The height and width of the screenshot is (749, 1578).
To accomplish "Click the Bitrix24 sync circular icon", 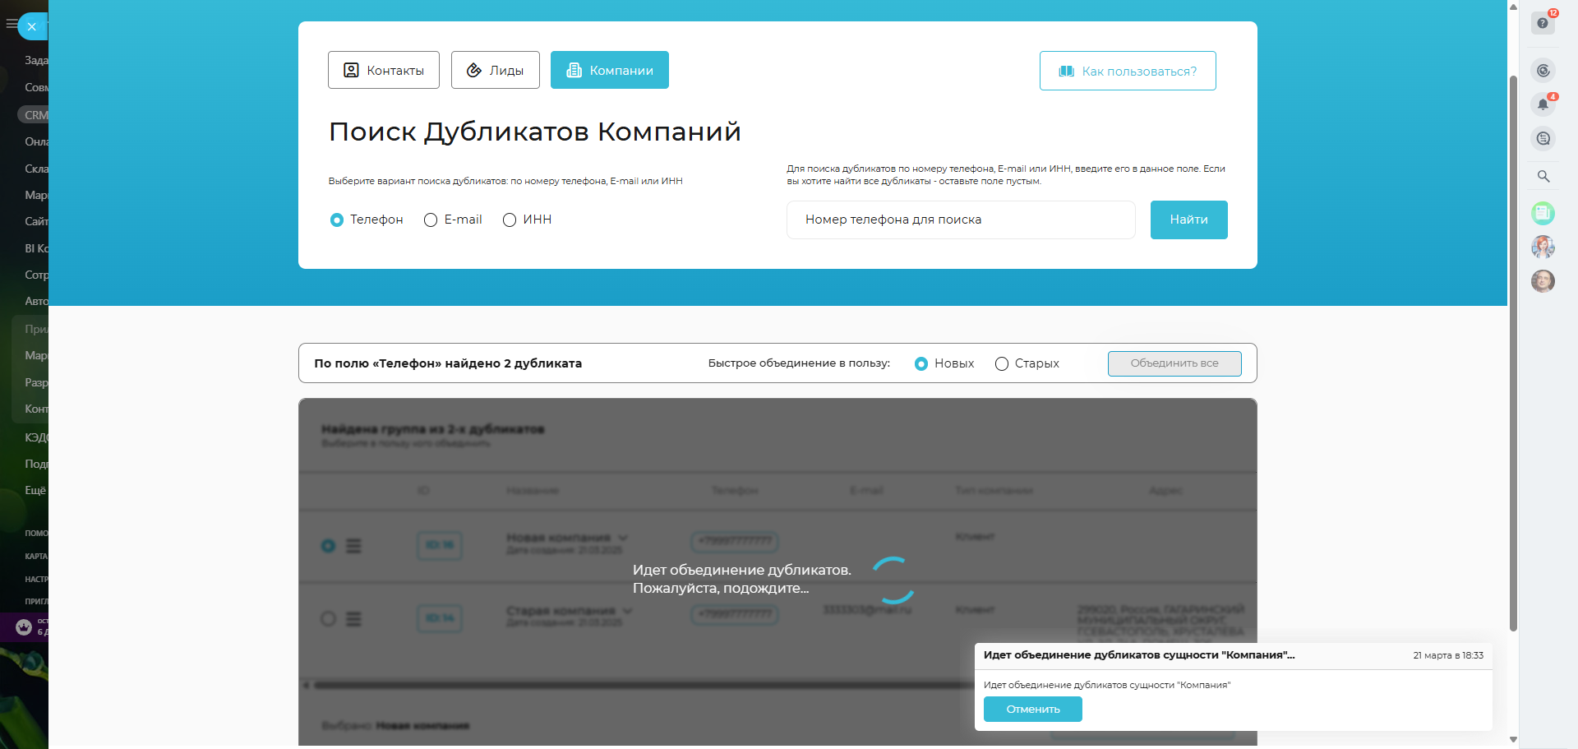I will pyautogui.click(x=1543, y=71).
